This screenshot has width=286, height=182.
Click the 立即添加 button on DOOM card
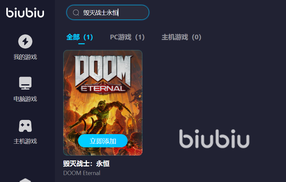[103, 141]
